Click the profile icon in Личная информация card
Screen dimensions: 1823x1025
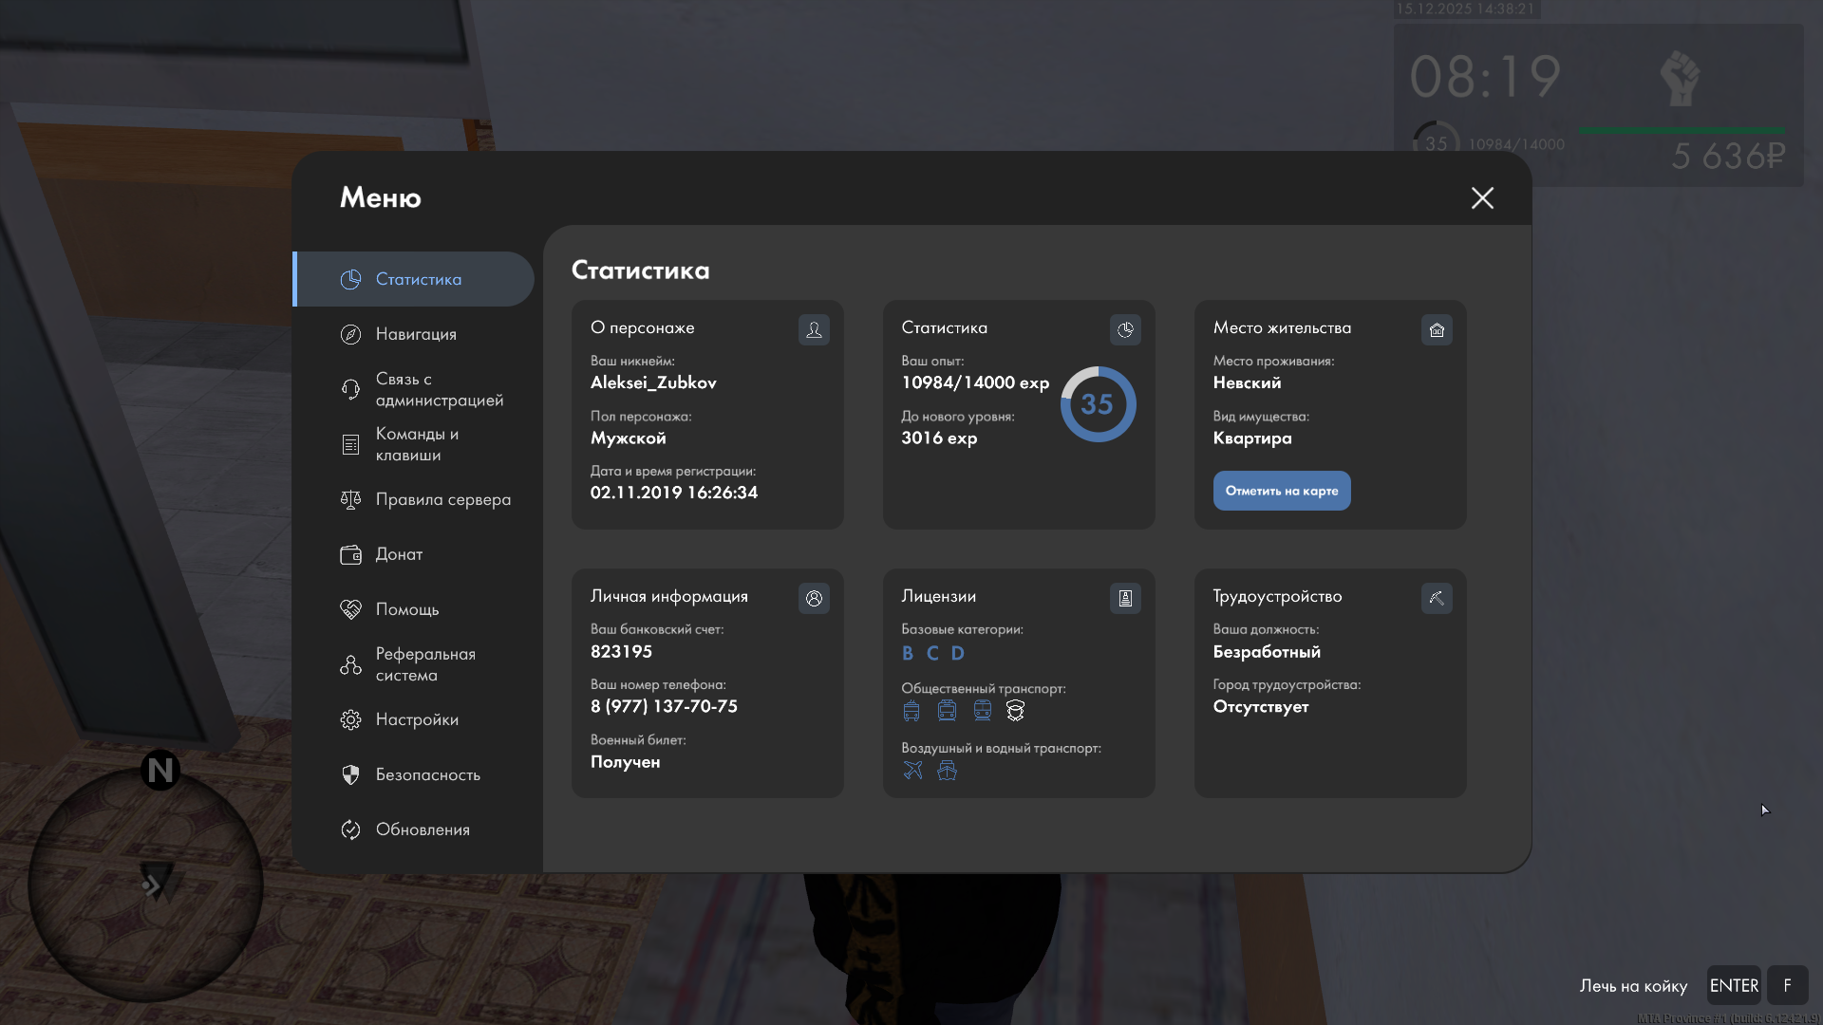814,598
